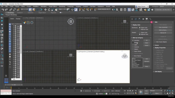175x98 pixels.
Task: Select Wireframe Material Color radio button
Action: pos(140,29)
